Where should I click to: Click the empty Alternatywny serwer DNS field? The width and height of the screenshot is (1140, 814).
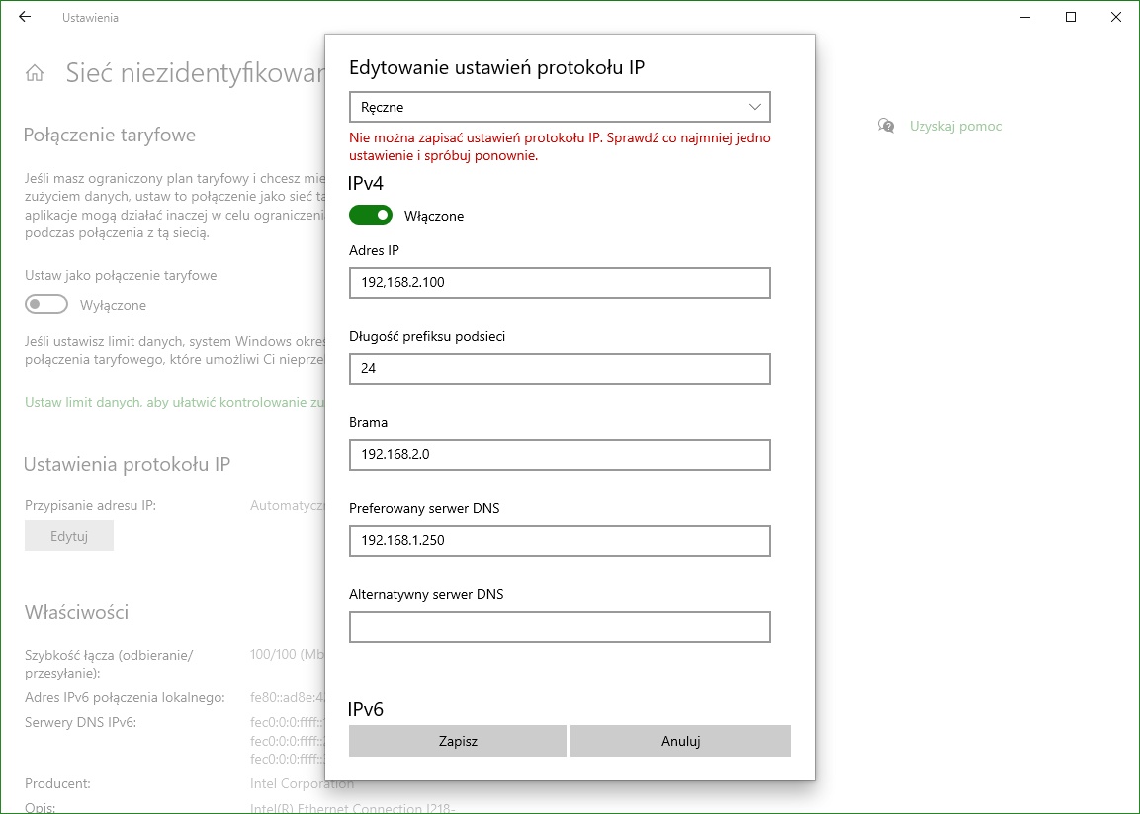560,627
